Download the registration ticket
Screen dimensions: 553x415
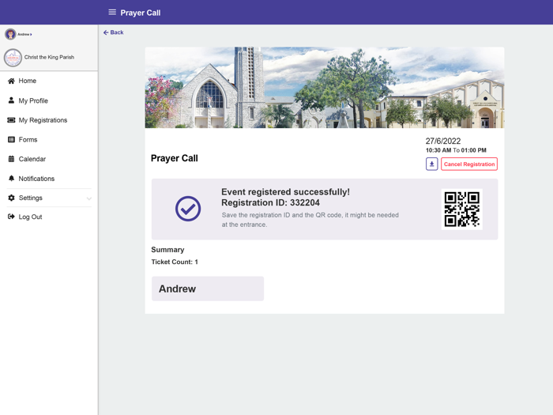pyautogui.click(x=431, y=164)
